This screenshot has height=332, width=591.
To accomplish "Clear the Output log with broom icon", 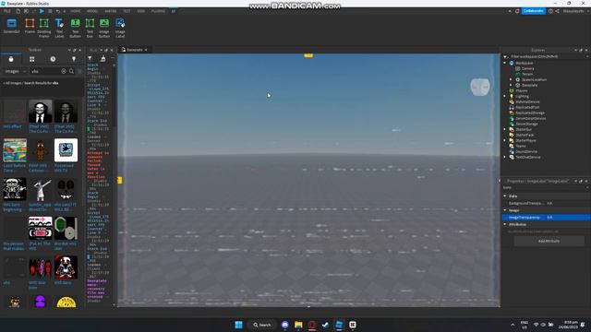I will click(x=103, y=58).
